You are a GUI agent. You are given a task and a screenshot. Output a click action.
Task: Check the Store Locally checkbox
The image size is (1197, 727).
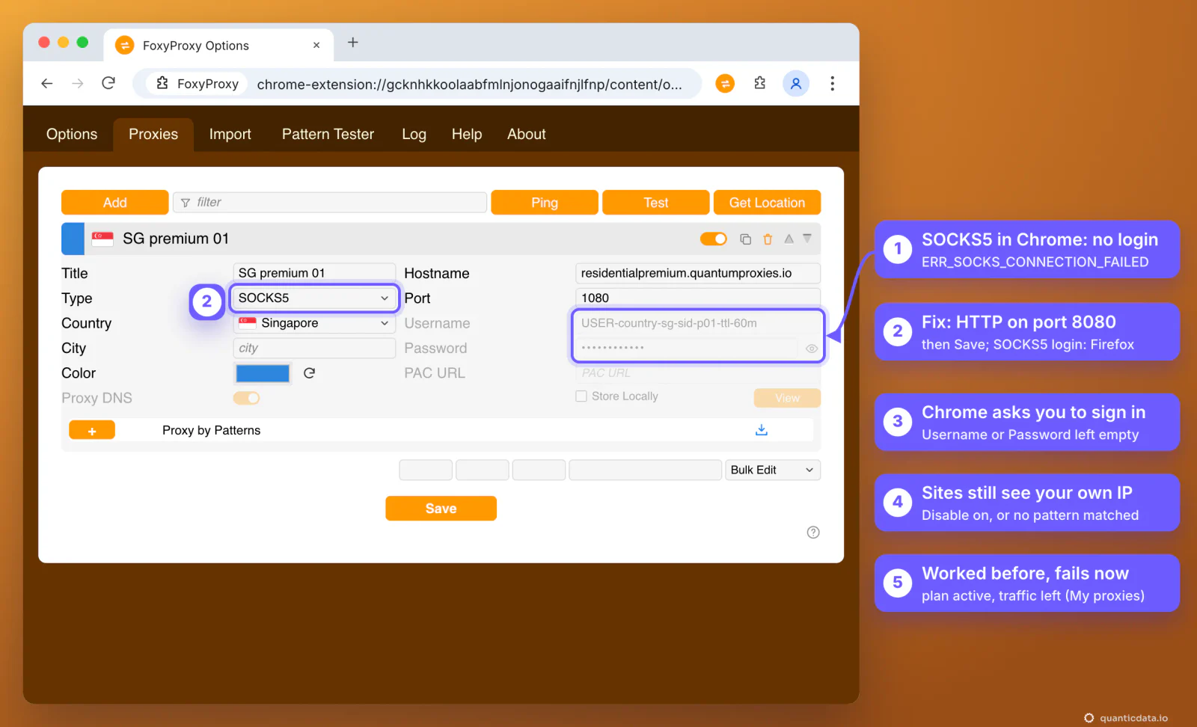[x=581, y=396]
